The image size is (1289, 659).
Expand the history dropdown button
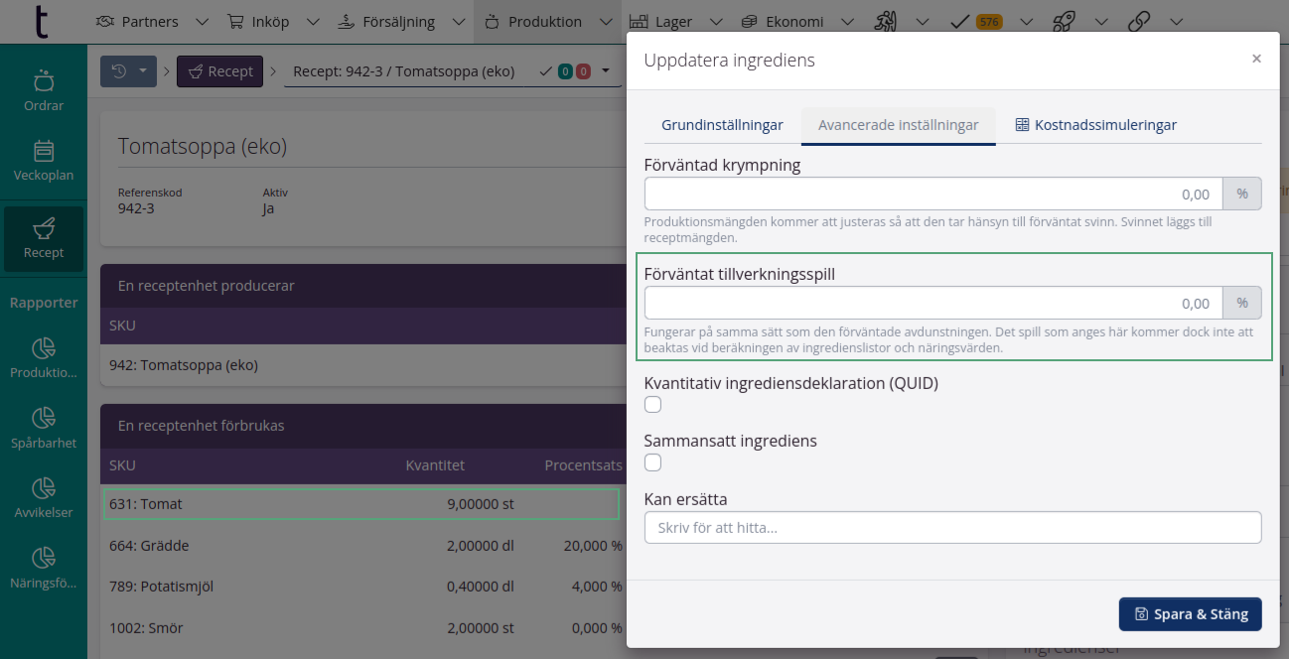tap(128, 71)
